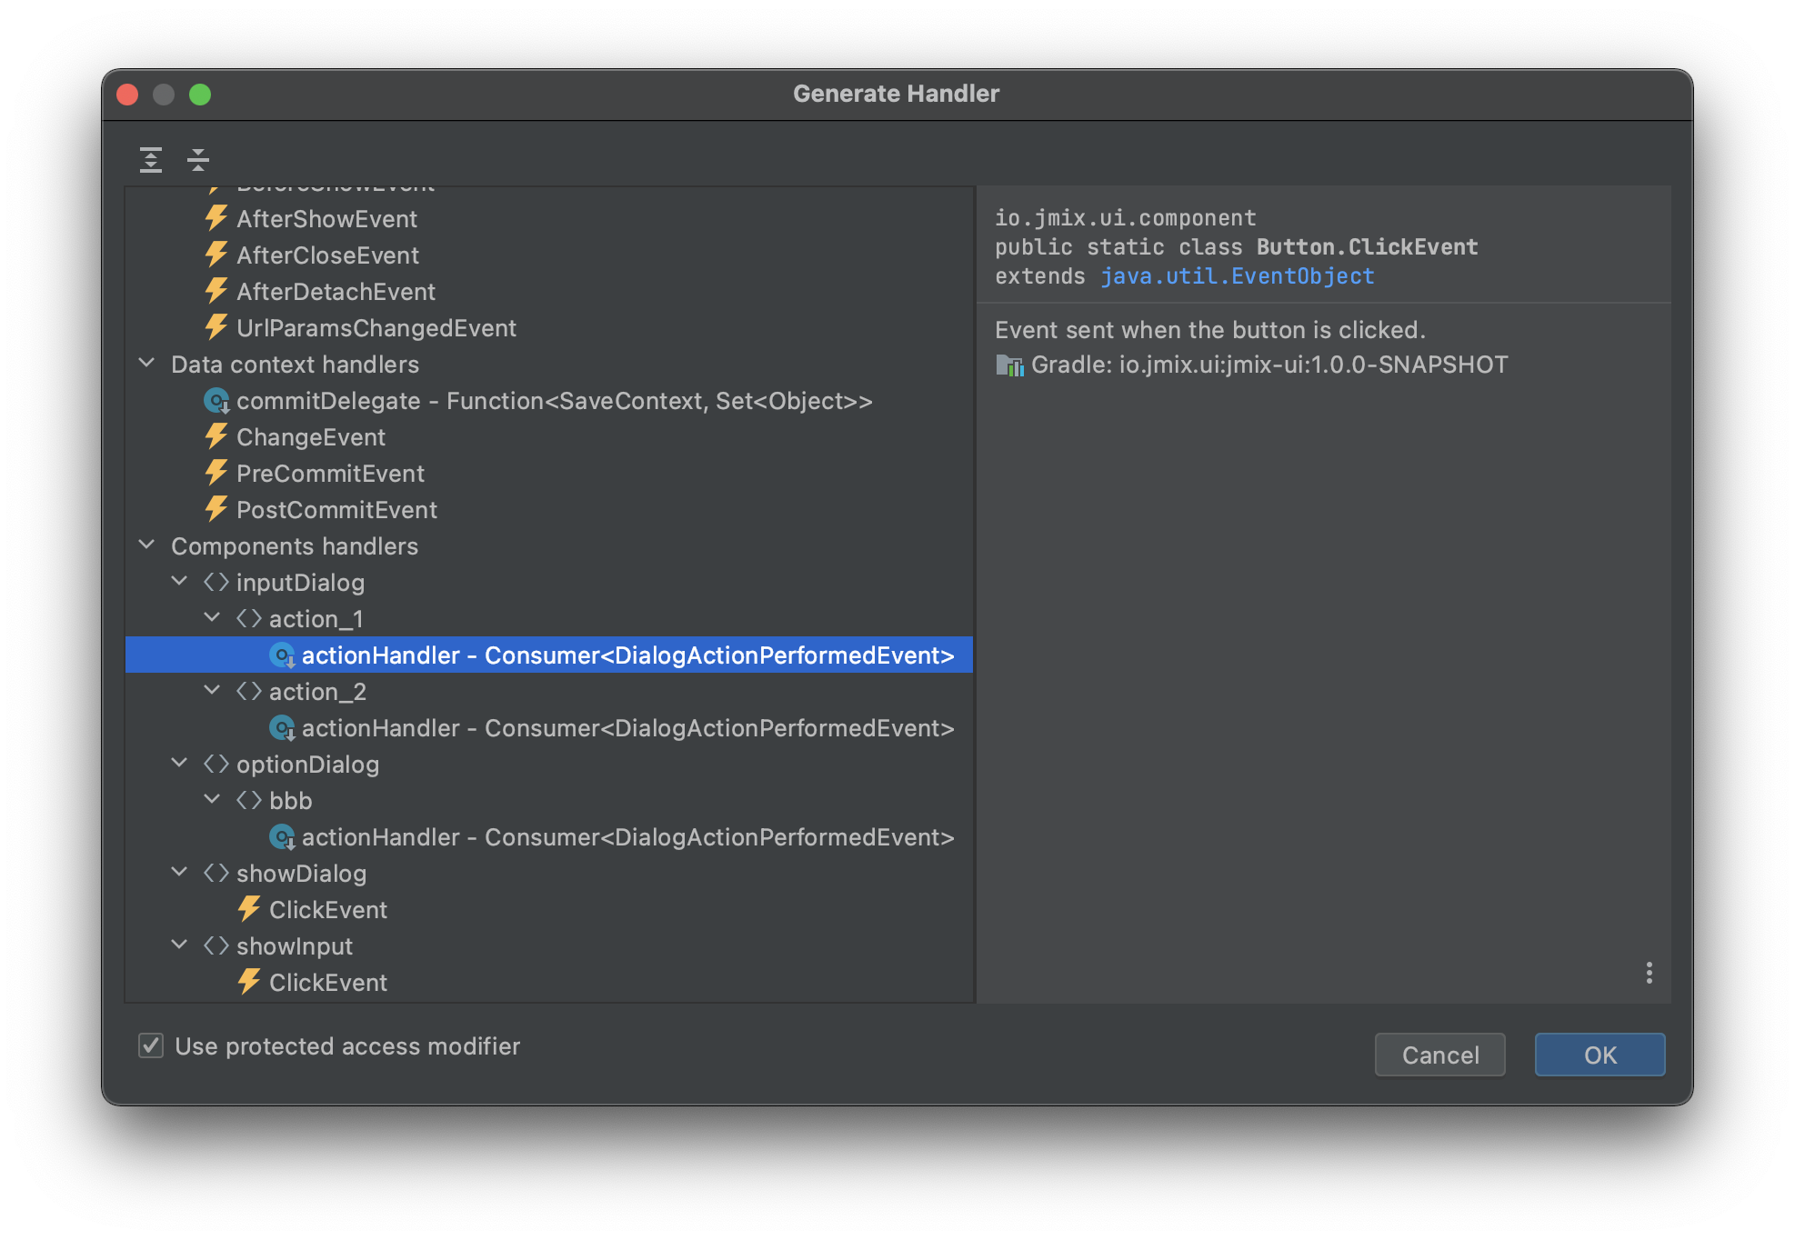Collapse the inputDialog node
The height and width of the screenshot is (1240, 1795).
pos(179,581)
